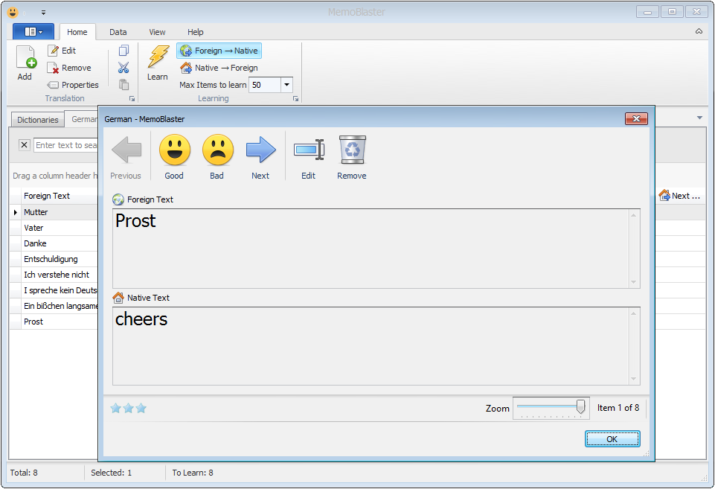This screenshot has height=489, width=715.
Task: Mark the item as Good
Action: [x=174, y=157]
